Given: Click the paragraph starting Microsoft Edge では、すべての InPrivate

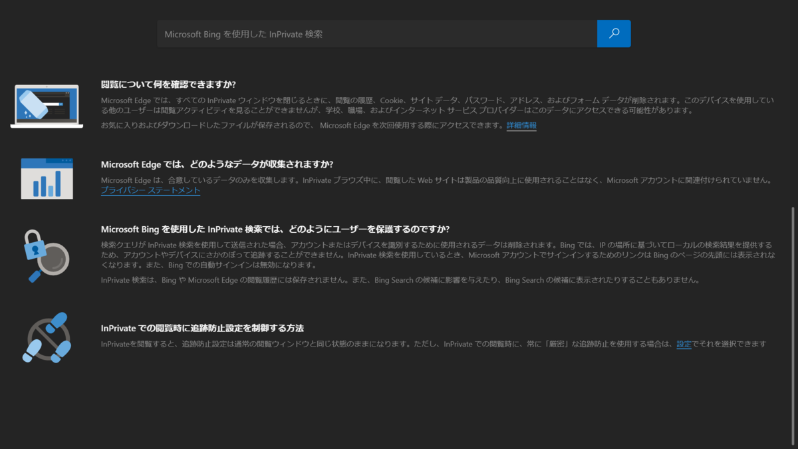Looking at the screenshot, I should 438,105.
